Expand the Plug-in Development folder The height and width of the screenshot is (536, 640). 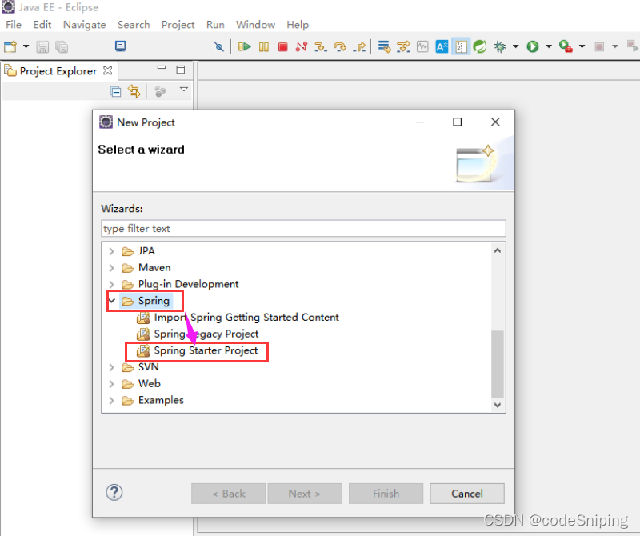(111, 284)
